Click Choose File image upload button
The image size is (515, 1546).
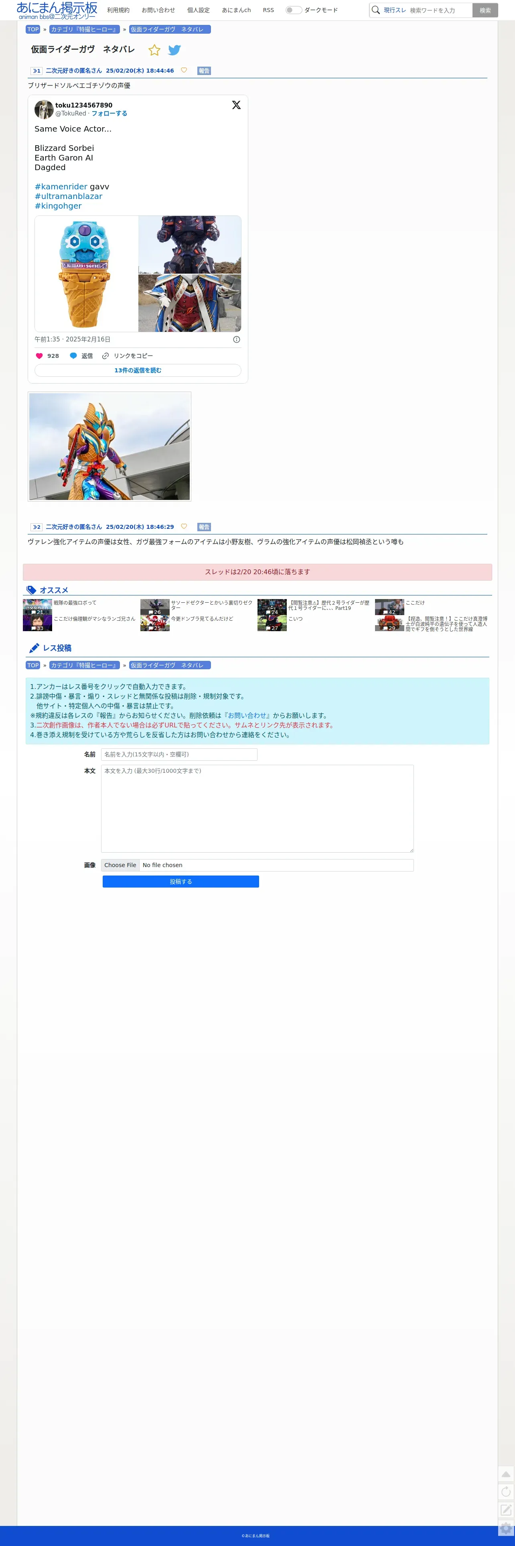tap(120, 865)
